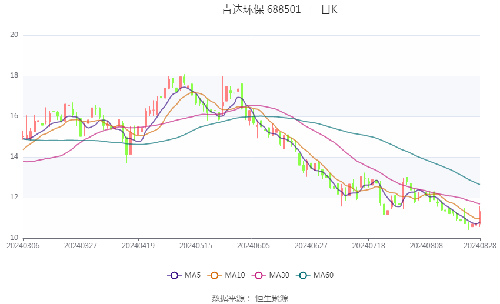Click the last red candlestick at 20240828
500x304 pixels.
point(480,218)
